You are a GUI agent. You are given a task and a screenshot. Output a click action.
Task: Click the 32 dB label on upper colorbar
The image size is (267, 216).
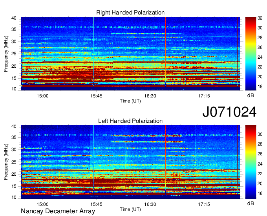pyautogui.click(x=260, y=18)
